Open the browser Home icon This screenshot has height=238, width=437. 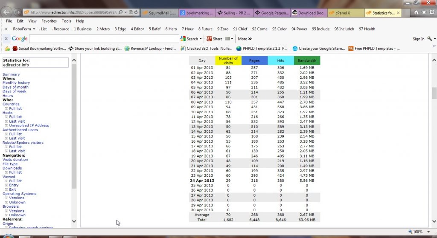416,12
